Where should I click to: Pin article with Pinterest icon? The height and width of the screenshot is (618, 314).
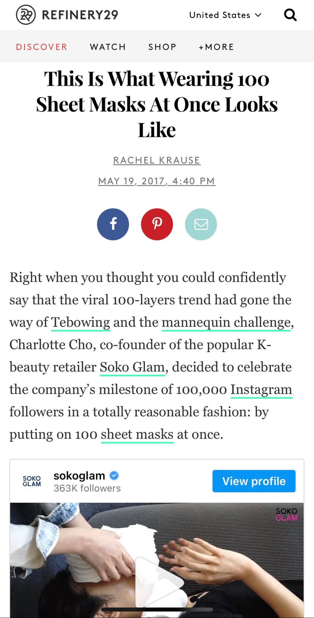point(157,224)
